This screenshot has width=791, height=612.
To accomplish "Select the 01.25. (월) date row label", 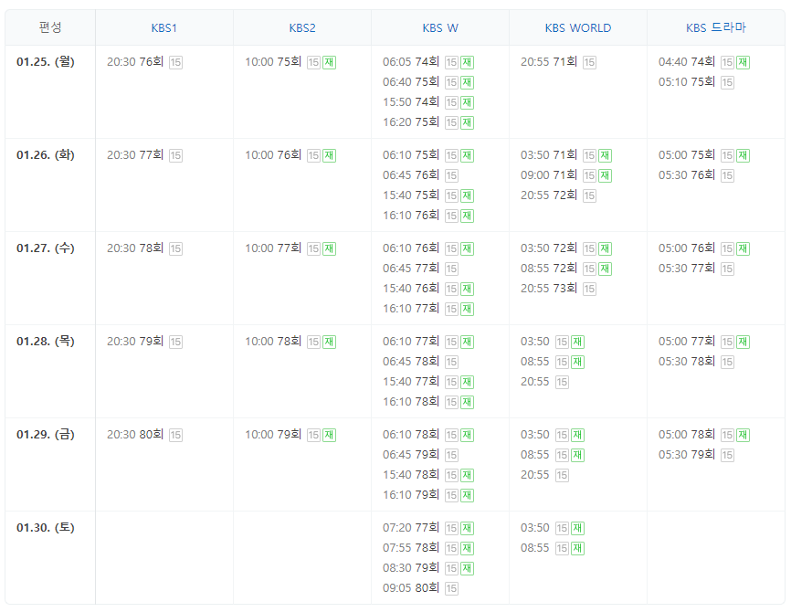I will [46, 62].
